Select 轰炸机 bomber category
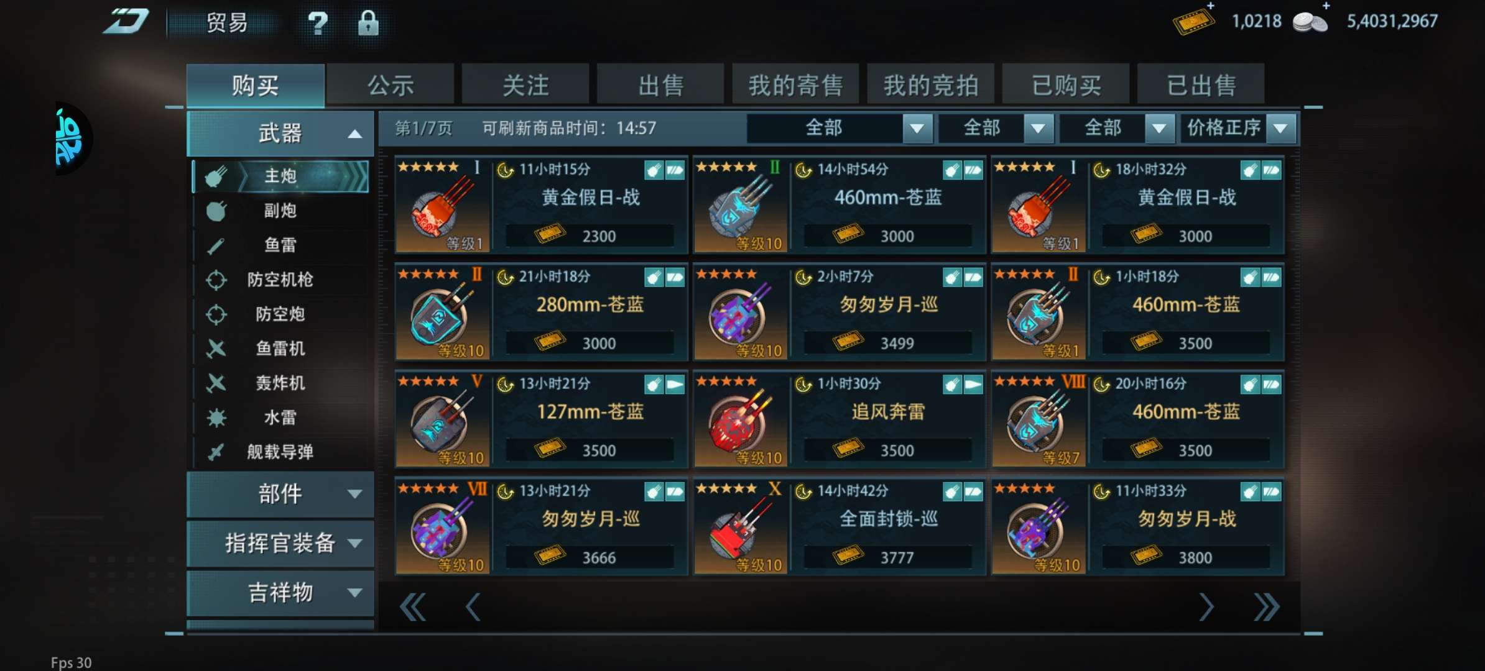The height and width of the screenshot is (671, 1485). pyautogui.click(x=281, y=383)
